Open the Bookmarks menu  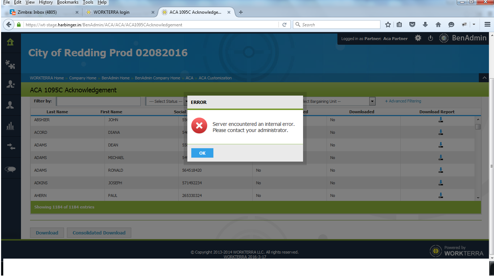pos(68,3)
